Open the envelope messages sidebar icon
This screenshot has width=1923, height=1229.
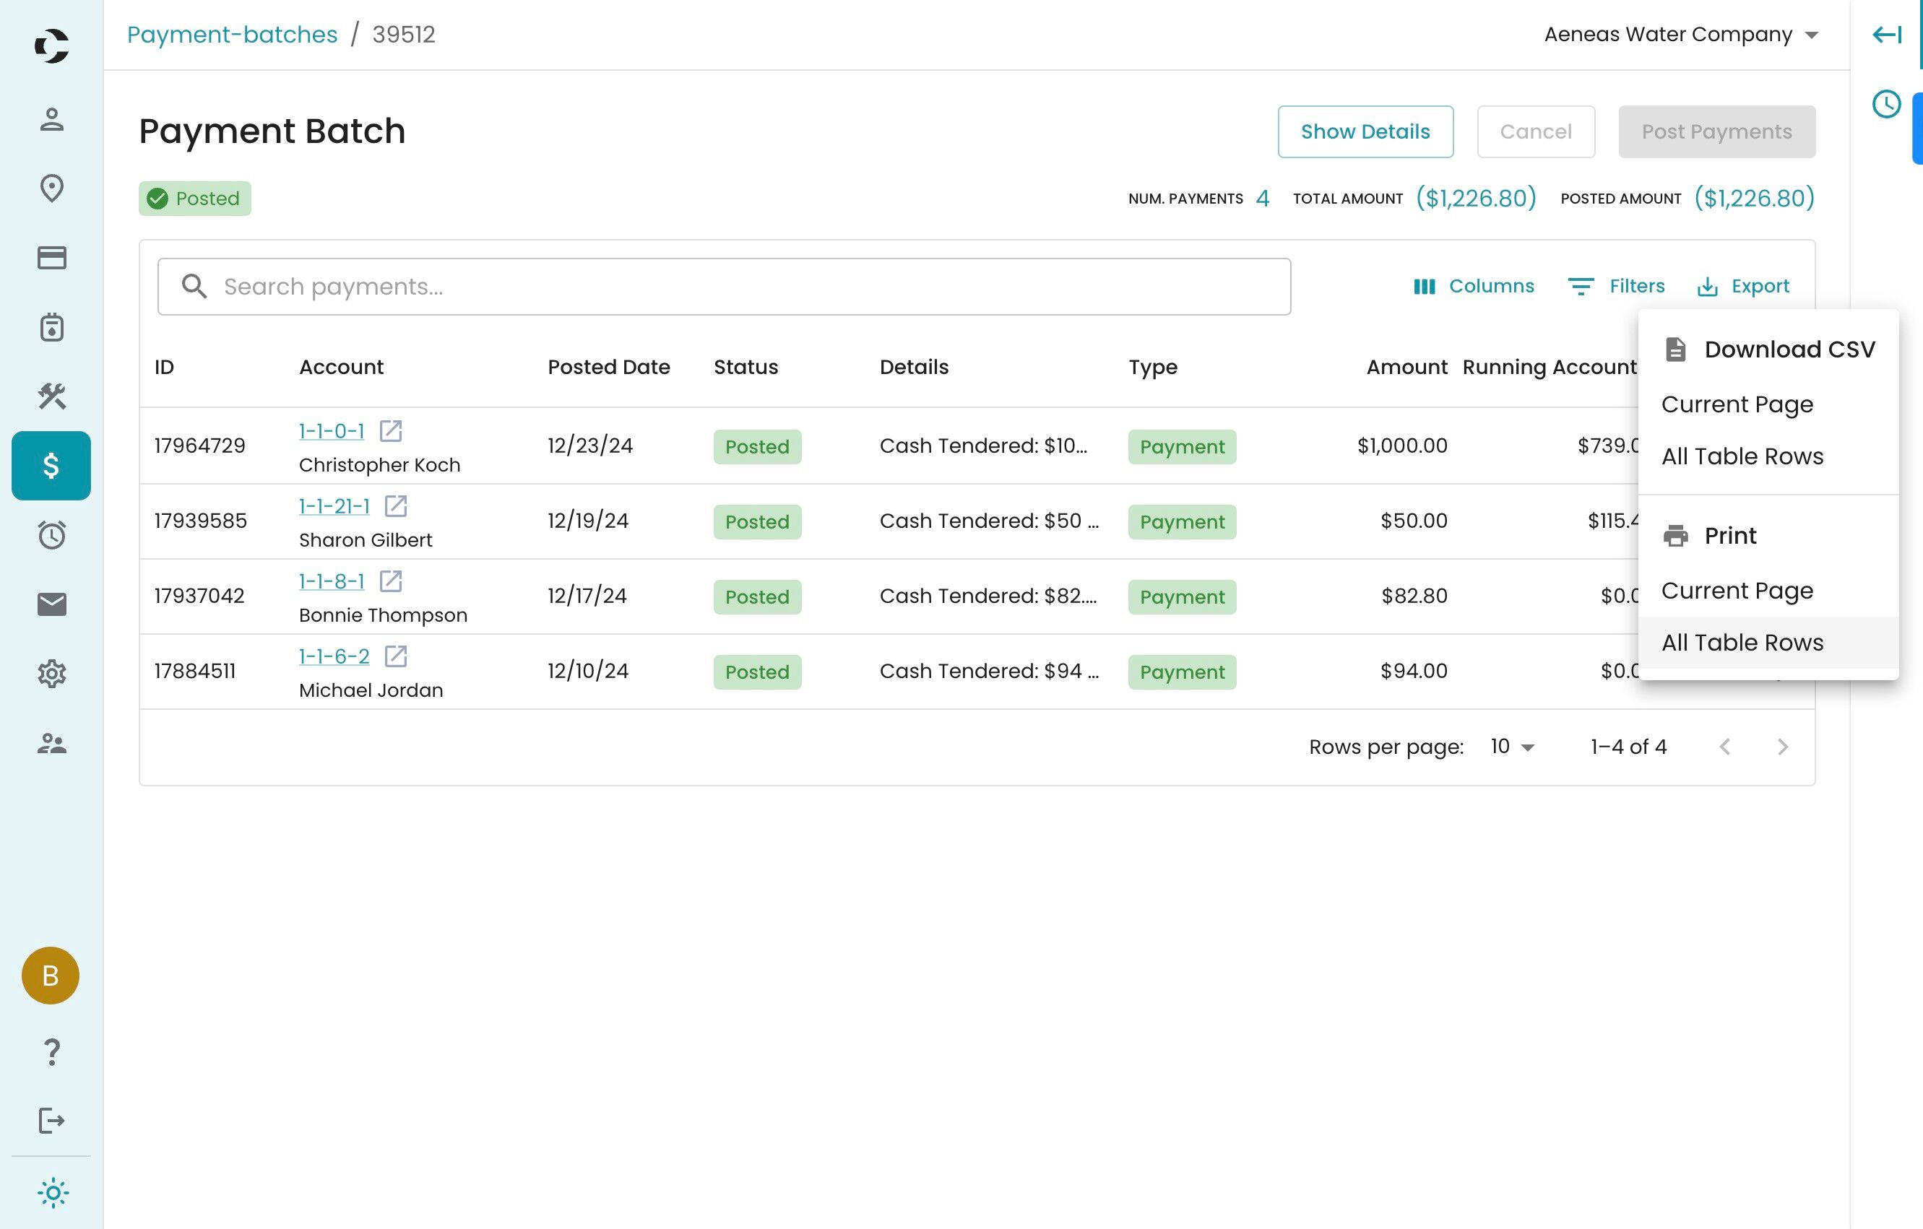[x=52, y=604]
